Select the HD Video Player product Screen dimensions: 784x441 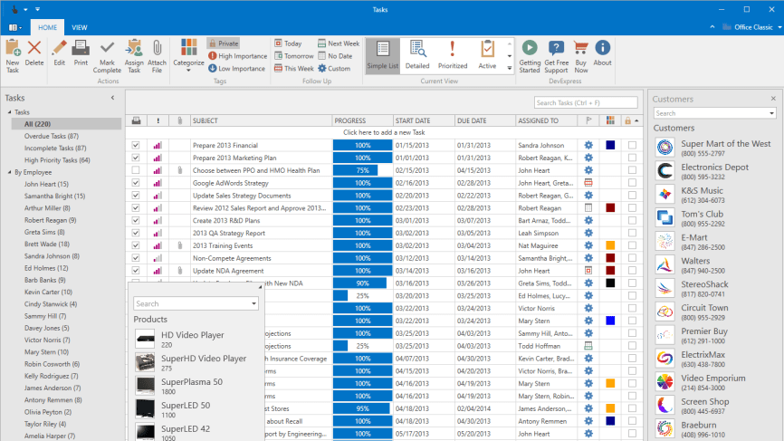pos(196,339)
